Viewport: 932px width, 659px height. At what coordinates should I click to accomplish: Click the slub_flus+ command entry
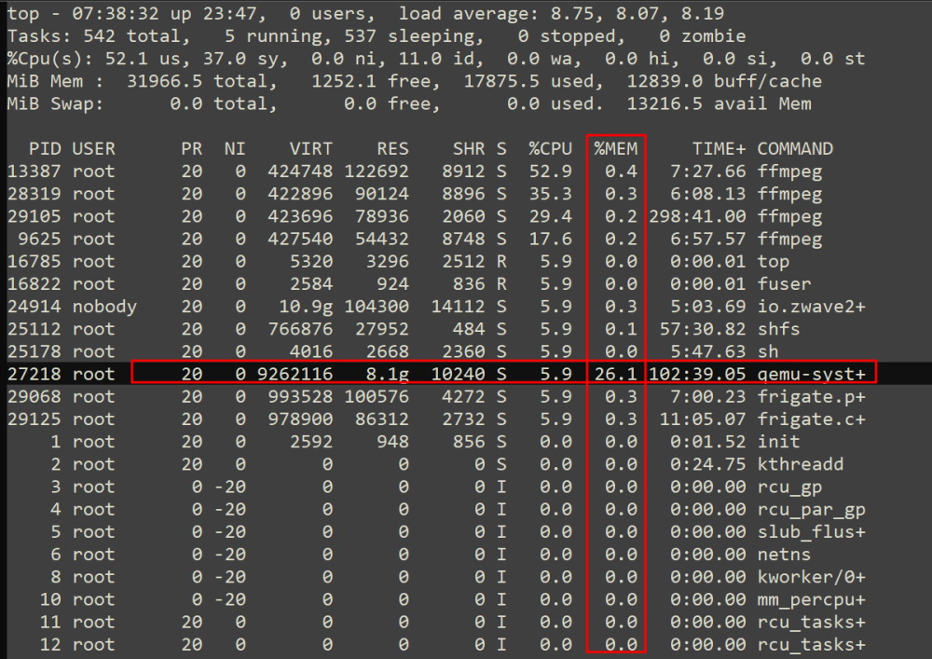pyautogui.click(x=812, y=532)
